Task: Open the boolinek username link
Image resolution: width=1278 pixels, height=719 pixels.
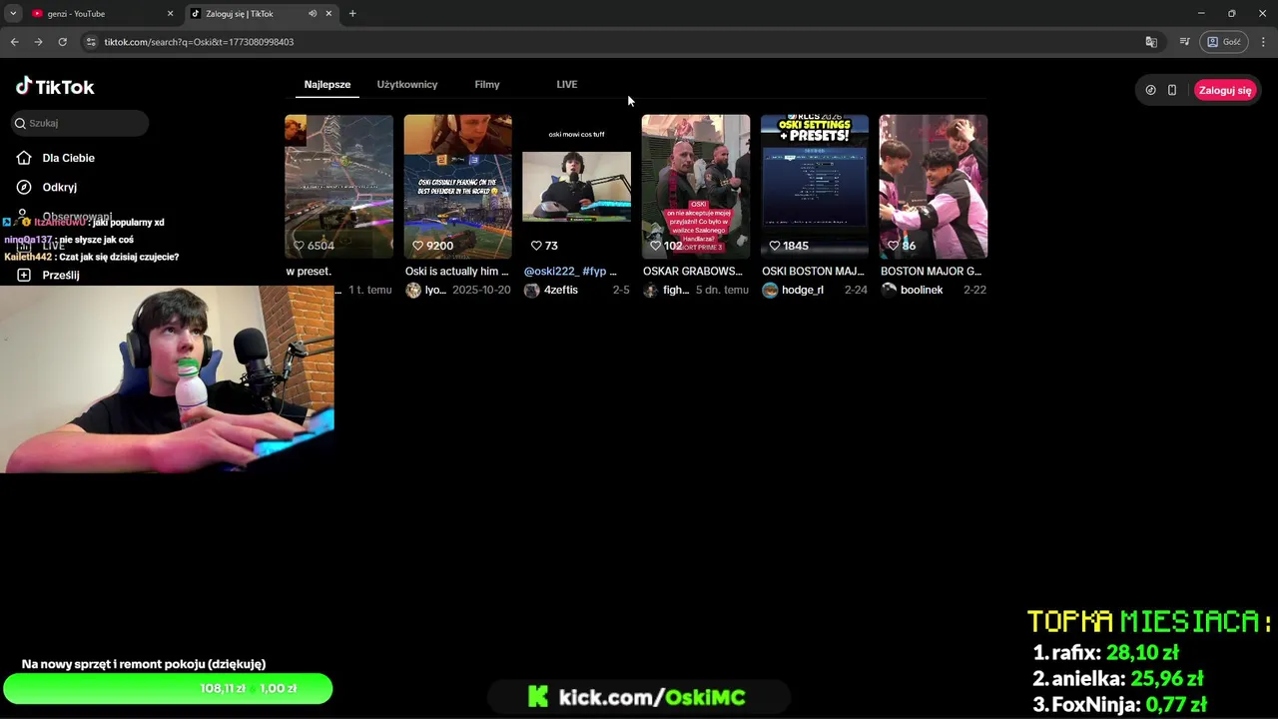Action: coord(922,291)
